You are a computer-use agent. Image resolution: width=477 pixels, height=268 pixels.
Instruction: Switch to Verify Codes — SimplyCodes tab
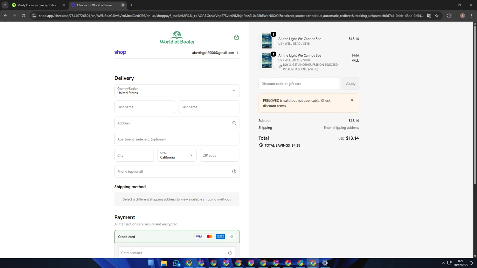point(37,5)
